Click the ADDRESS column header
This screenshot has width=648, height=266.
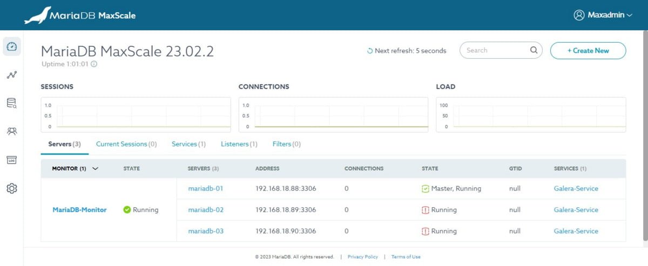tap(267, 169)
